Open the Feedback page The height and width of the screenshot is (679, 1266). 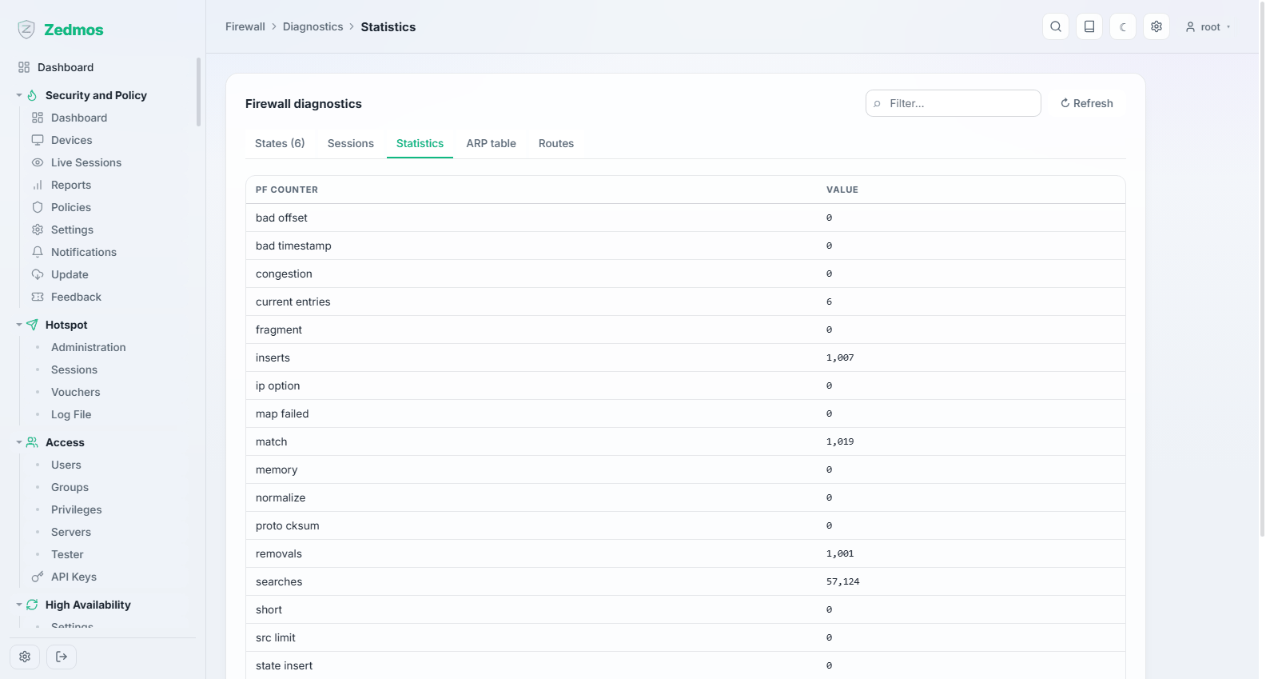click(x=76, y=297)
